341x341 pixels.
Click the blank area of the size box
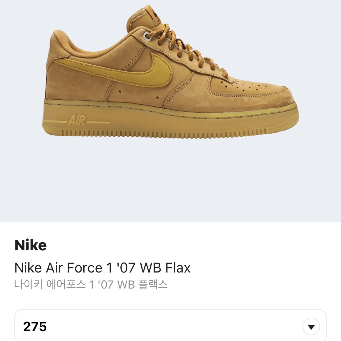pyautogui.click(x=175, y=326)
